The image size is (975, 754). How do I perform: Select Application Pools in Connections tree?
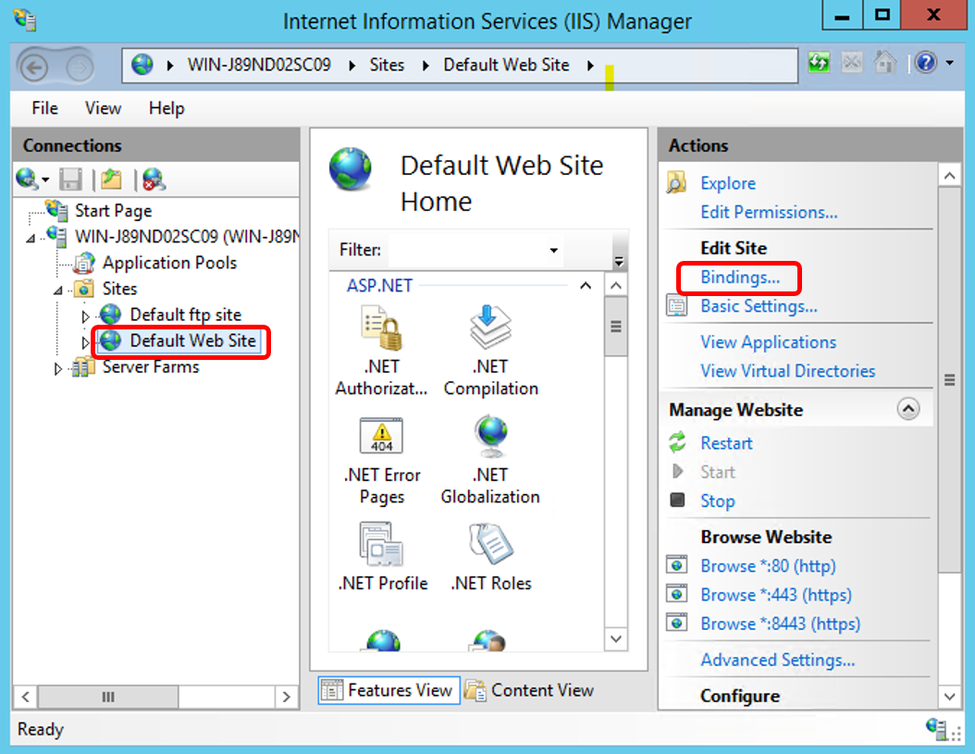[168, 263]
